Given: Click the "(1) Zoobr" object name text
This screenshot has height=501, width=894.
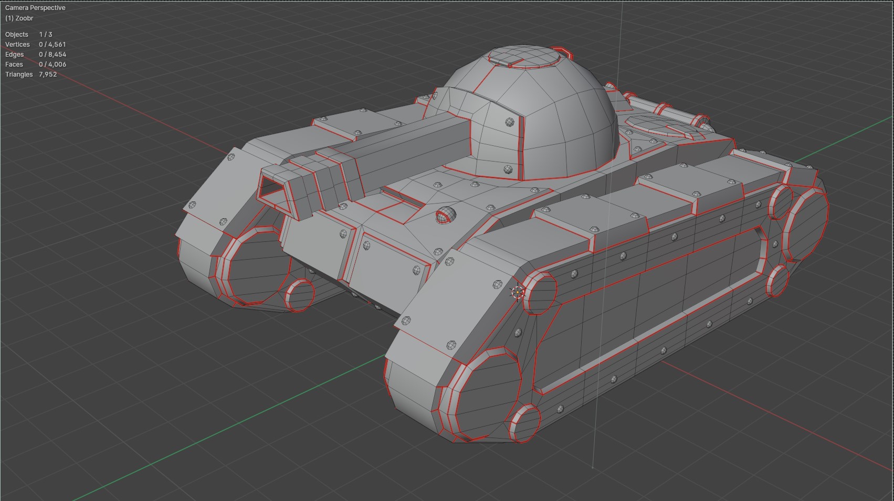Looking at the screenshot, I should [19, 18].
